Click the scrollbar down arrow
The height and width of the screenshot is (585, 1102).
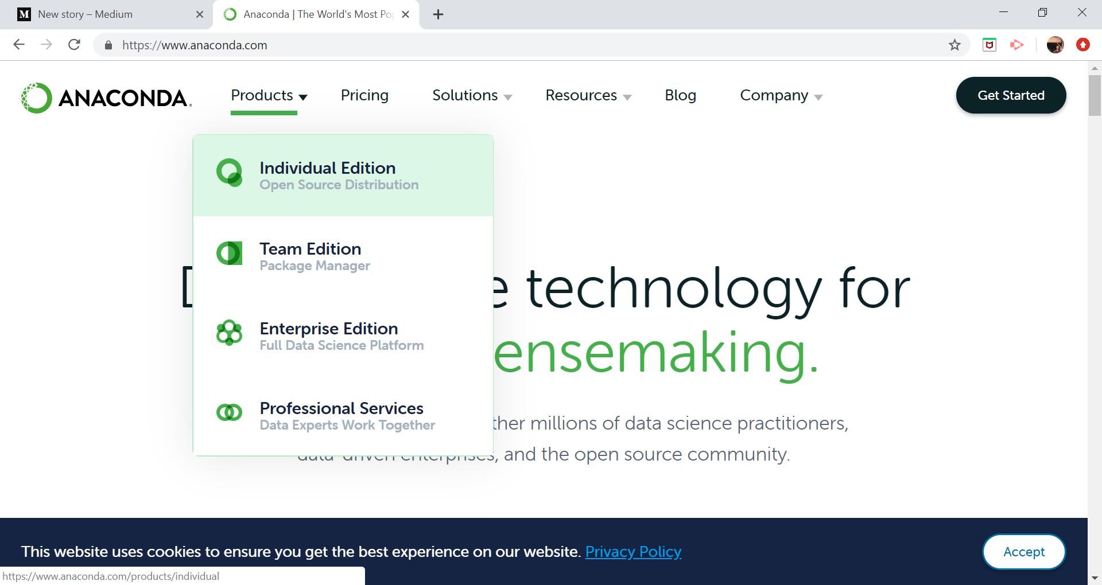click(1095, 578)
